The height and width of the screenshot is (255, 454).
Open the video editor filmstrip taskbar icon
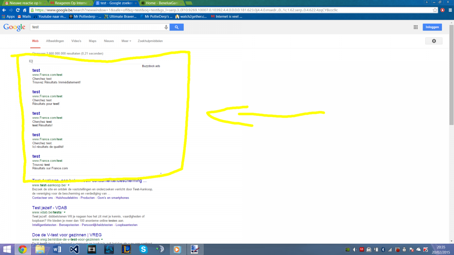coord(92,249)
